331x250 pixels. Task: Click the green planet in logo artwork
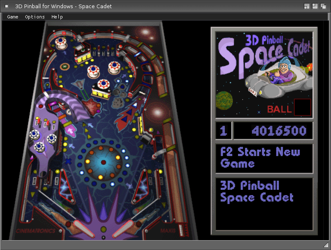[224, 100]
